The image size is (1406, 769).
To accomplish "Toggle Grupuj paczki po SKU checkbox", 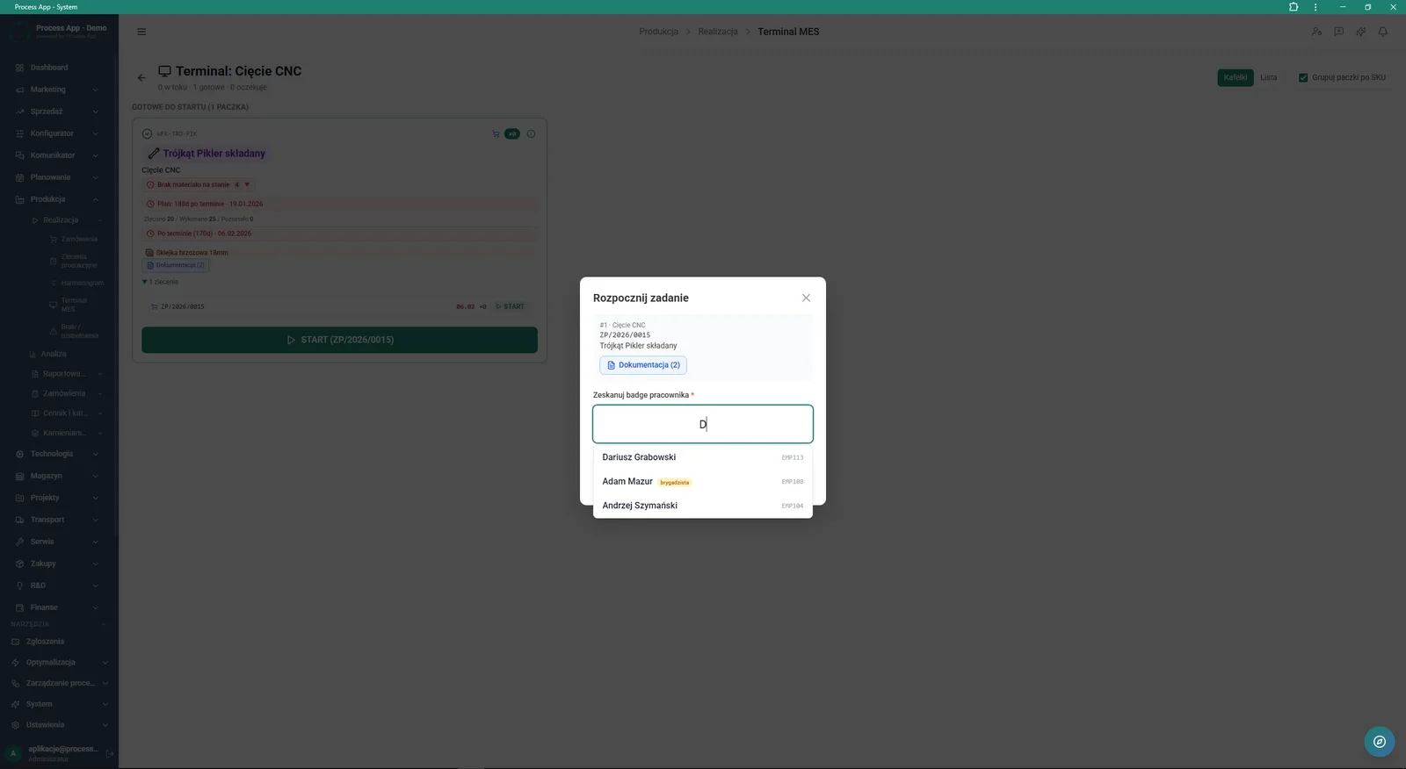I will click(1303, 77).
